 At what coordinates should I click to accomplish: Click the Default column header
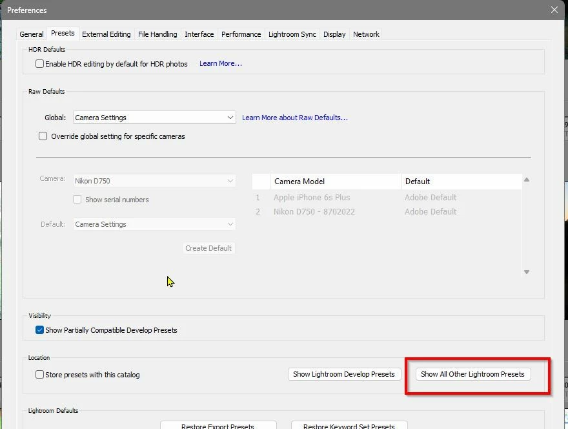pos(462,182)
